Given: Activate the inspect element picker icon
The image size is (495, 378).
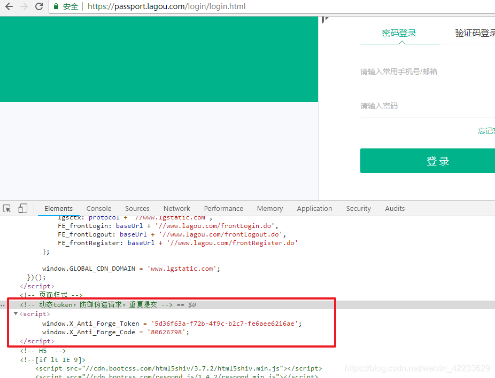Looking at the screenshot, I should click(7, 208).
